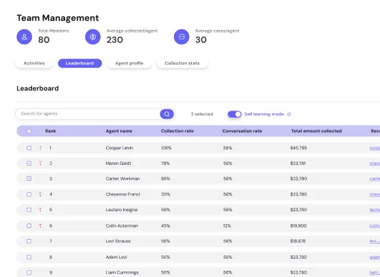Click the Self learning mode label
The height and width of the screenshot is (277, 380).
tap(264, 114)
